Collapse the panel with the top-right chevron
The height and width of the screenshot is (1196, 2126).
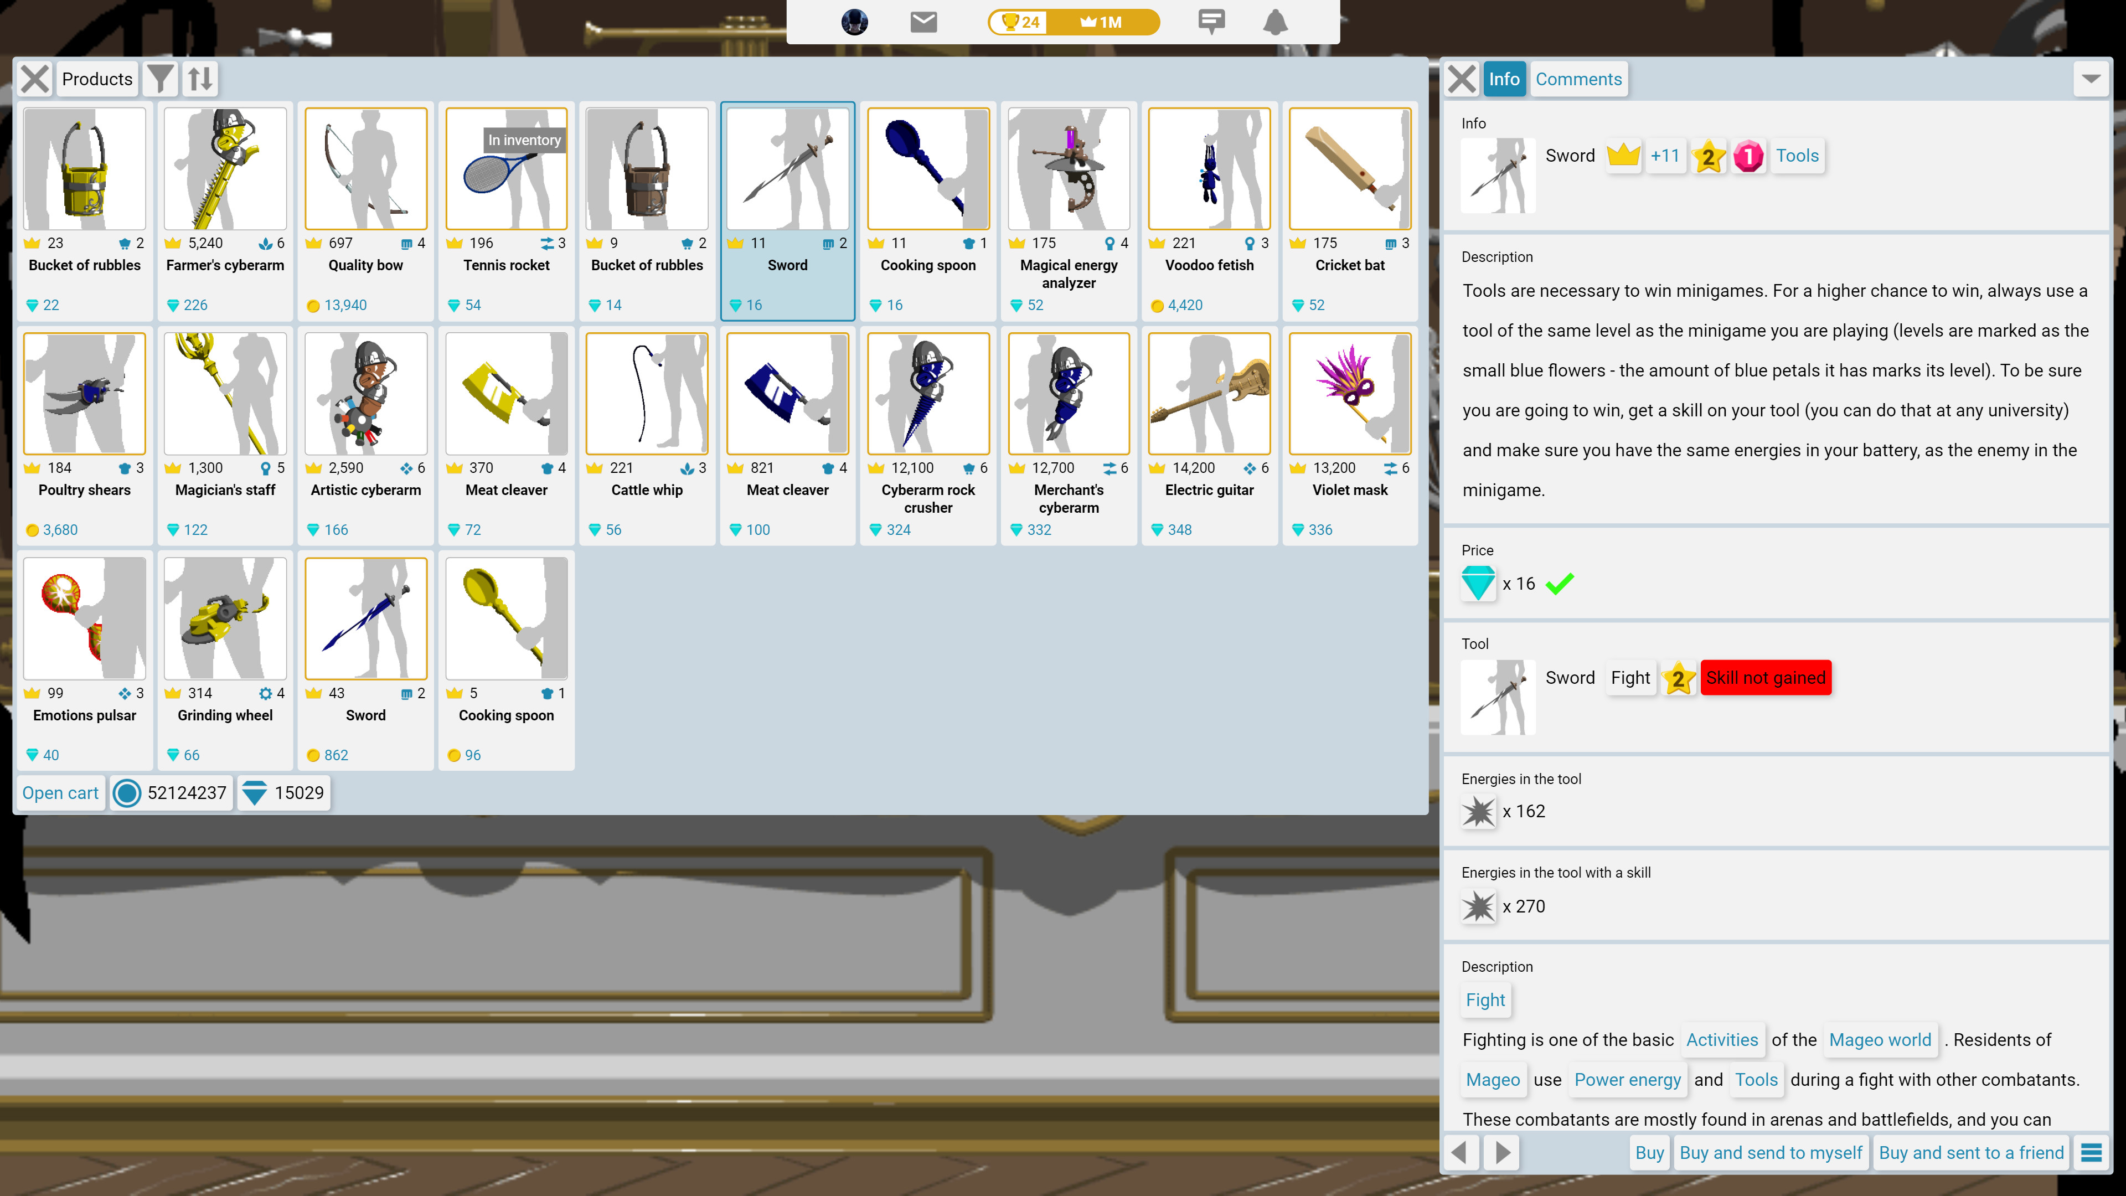2091,79
